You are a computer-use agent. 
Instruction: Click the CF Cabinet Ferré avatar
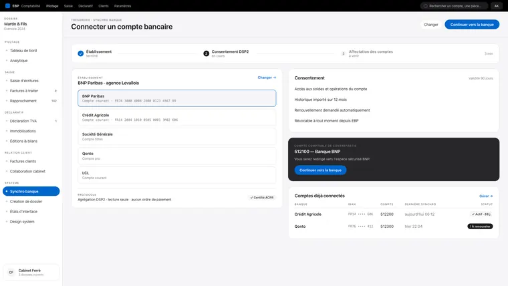click(x=11, y=273)
